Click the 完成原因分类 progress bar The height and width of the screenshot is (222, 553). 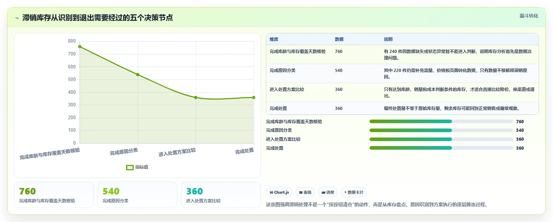441,130
